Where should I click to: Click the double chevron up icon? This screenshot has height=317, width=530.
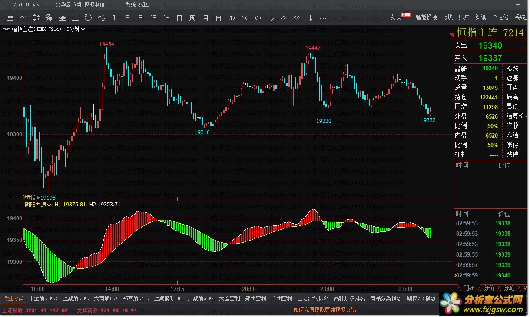tap(284, 18)
